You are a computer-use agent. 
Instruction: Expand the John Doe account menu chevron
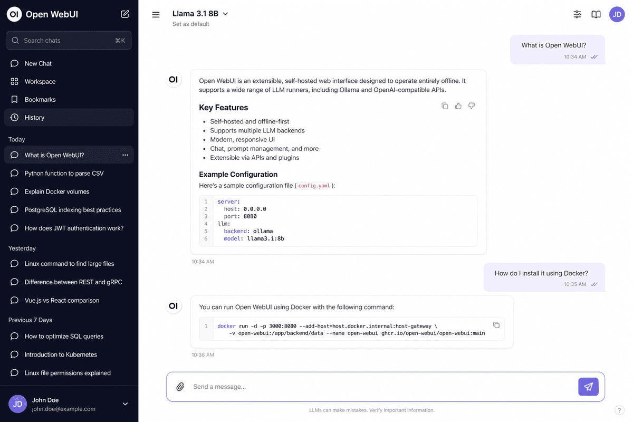(125, 404)
